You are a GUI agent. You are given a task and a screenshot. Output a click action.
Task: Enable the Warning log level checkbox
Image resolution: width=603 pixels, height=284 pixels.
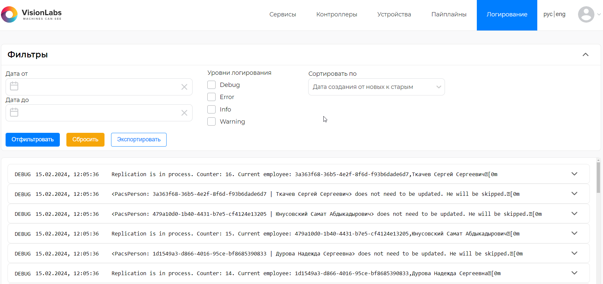[x=211, y=122]
